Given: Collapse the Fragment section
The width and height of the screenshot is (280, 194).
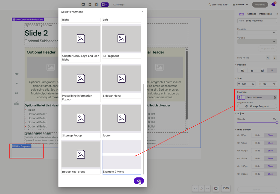Looking at the screenshot, I should (x=236, y=92).
